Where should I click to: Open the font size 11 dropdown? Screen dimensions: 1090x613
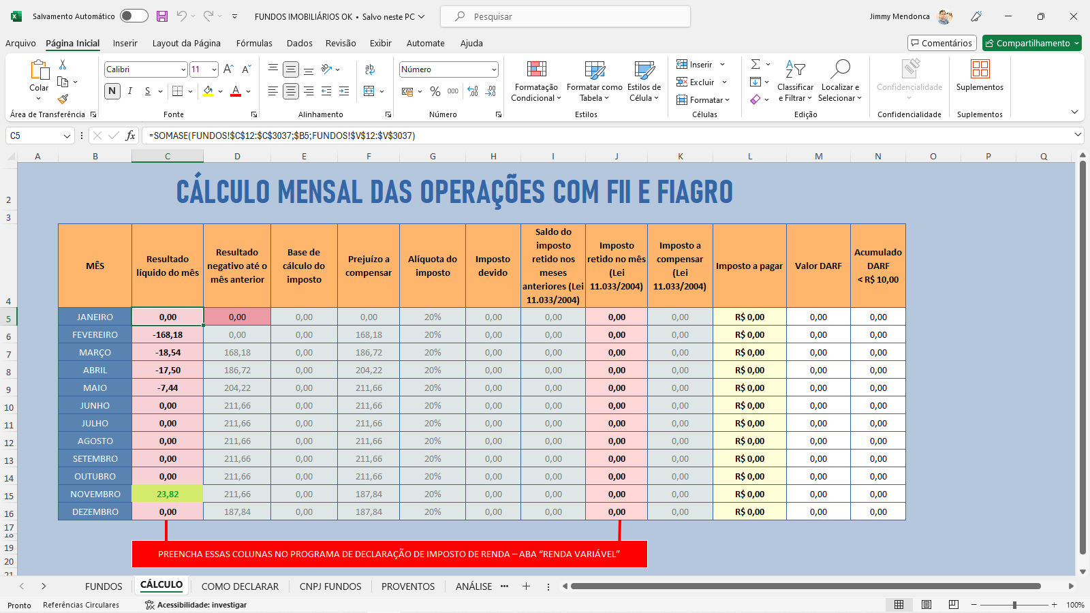point(214,69)
